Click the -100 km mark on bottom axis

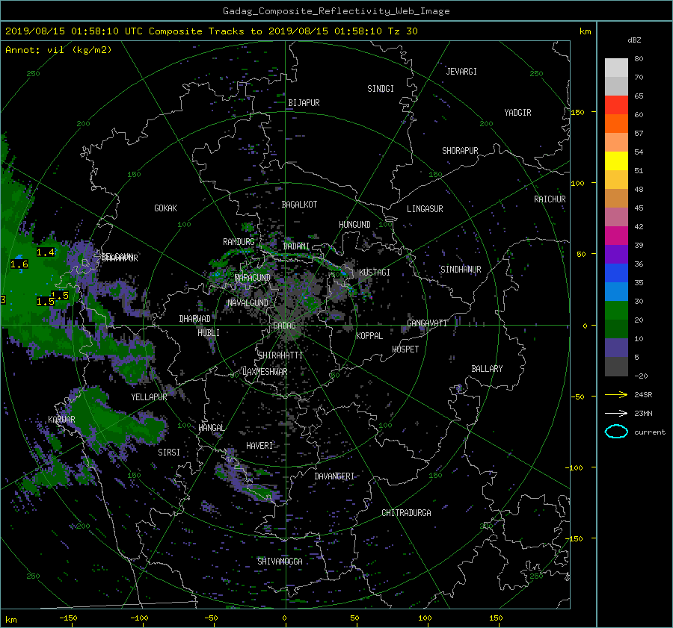139,618
